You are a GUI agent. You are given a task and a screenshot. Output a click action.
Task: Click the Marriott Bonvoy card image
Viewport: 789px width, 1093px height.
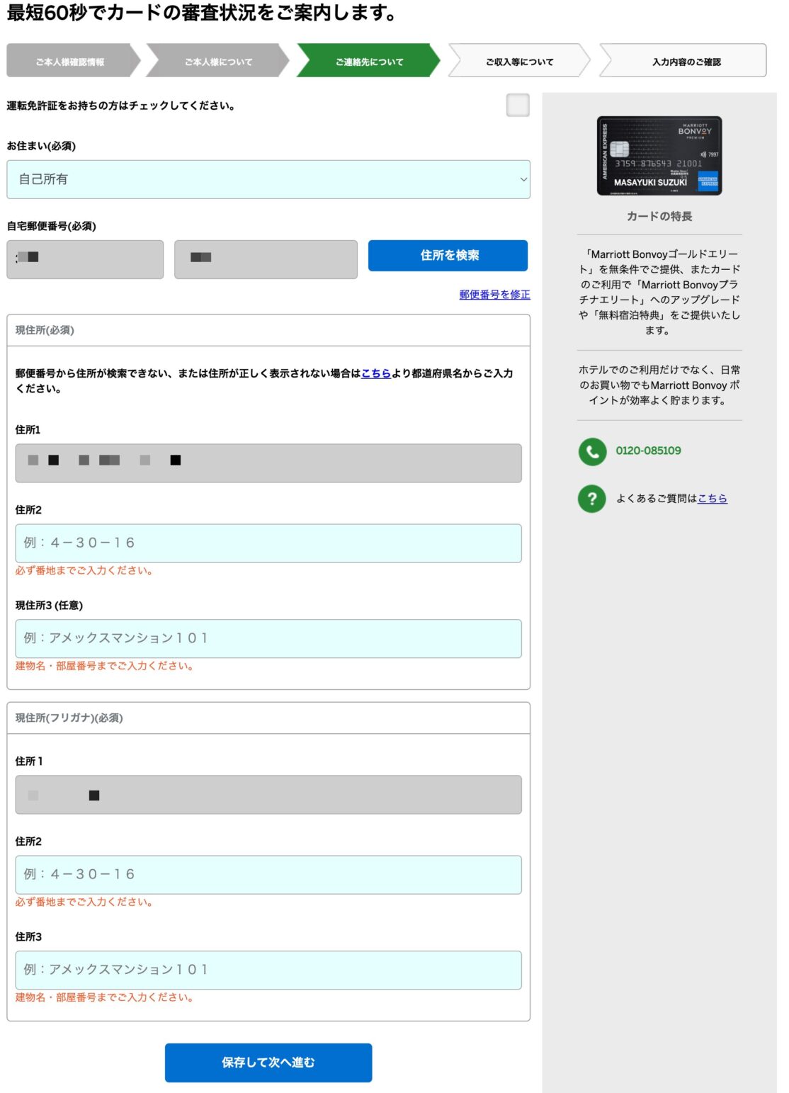point(659,156)
